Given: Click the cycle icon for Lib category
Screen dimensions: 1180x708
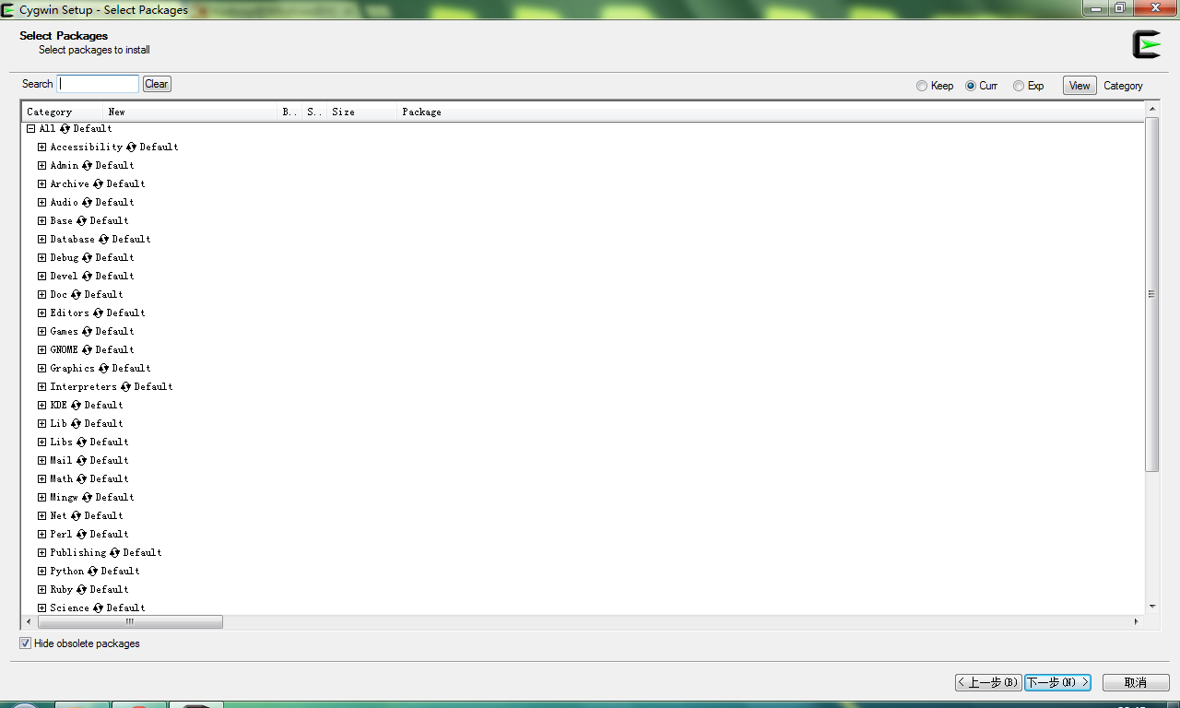Looking at the screenshot, I should click(x=77, y=423).
